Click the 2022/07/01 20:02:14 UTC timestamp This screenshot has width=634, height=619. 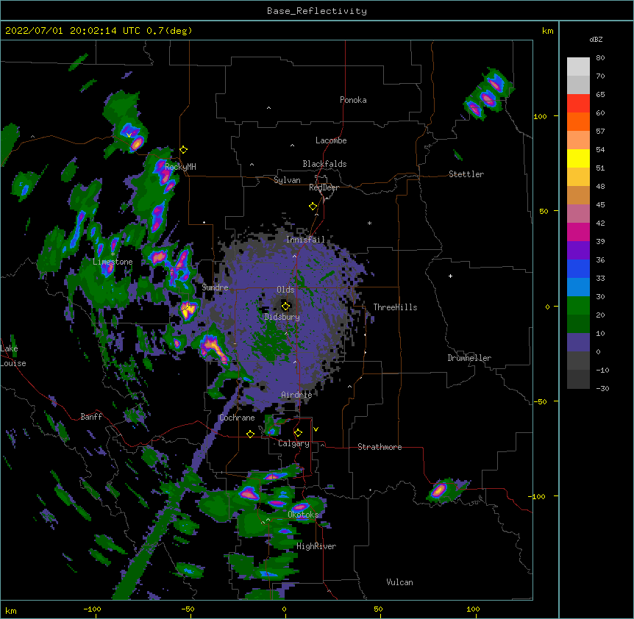(73, 31)
